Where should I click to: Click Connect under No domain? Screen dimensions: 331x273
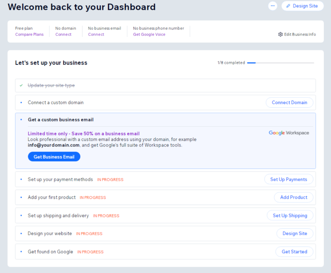[63, 34]
